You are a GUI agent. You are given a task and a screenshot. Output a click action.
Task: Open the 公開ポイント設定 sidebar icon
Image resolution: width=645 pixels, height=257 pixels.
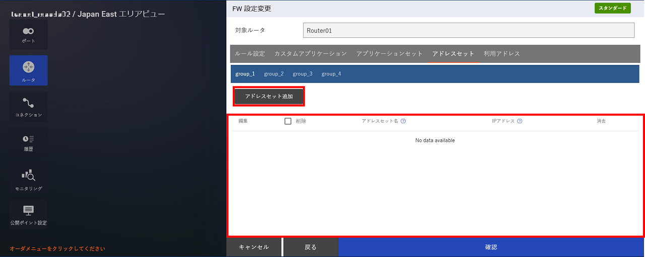pos(28,214)
